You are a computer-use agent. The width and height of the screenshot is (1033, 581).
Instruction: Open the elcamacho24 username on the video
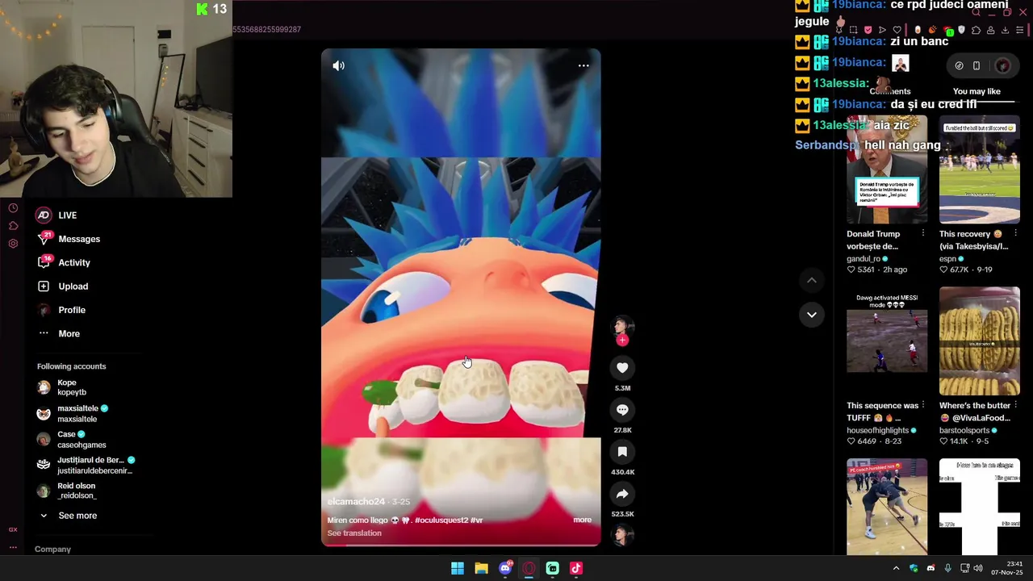point(356,502)
